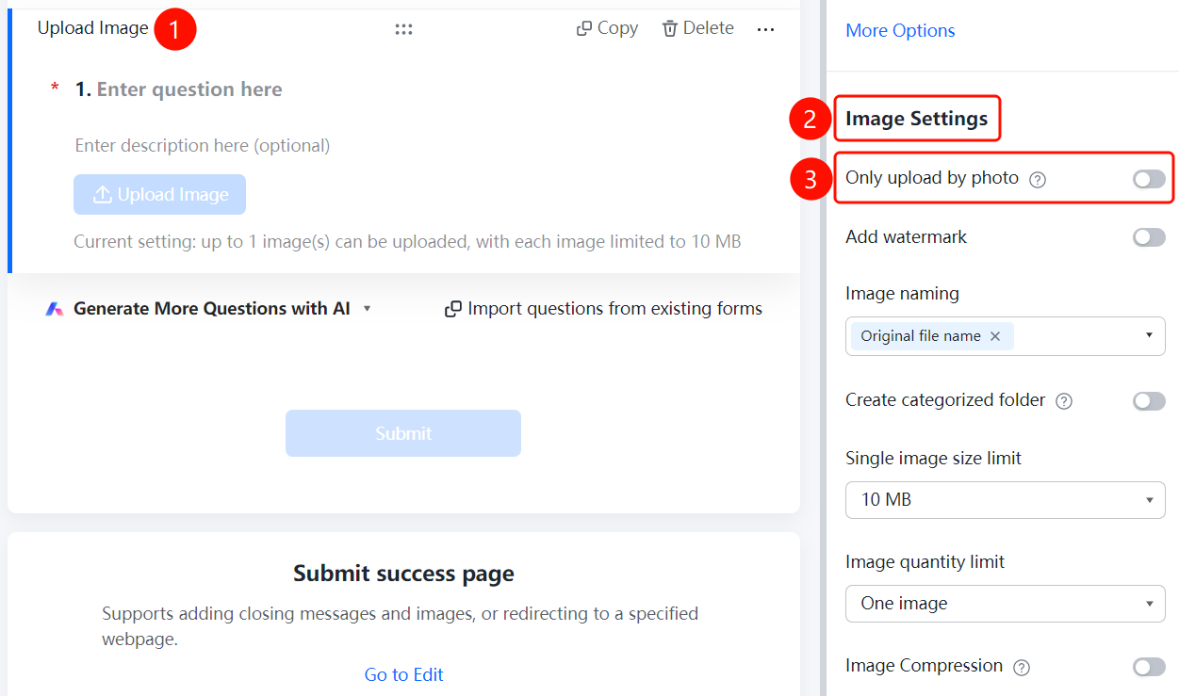Click the question title input field
Screen dimensions: 1179x696
coord(189,89)
